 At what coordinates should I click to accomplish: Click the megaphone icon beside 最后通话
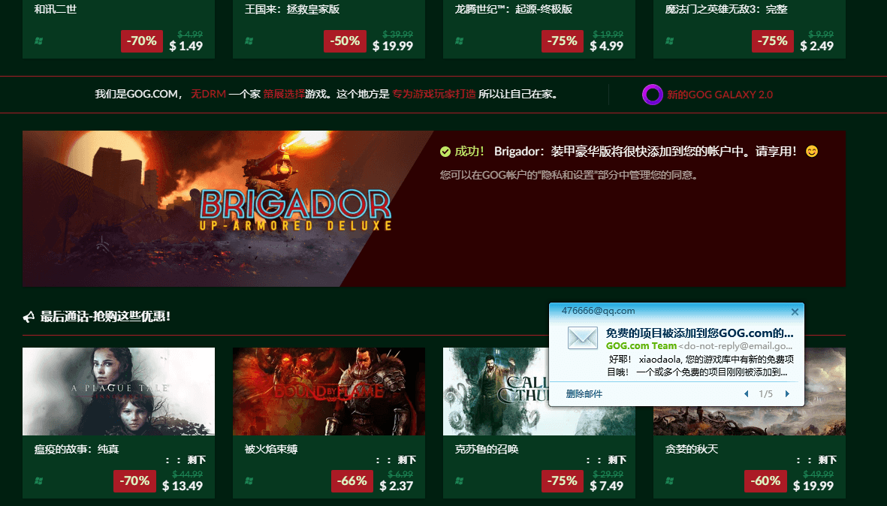29,317
